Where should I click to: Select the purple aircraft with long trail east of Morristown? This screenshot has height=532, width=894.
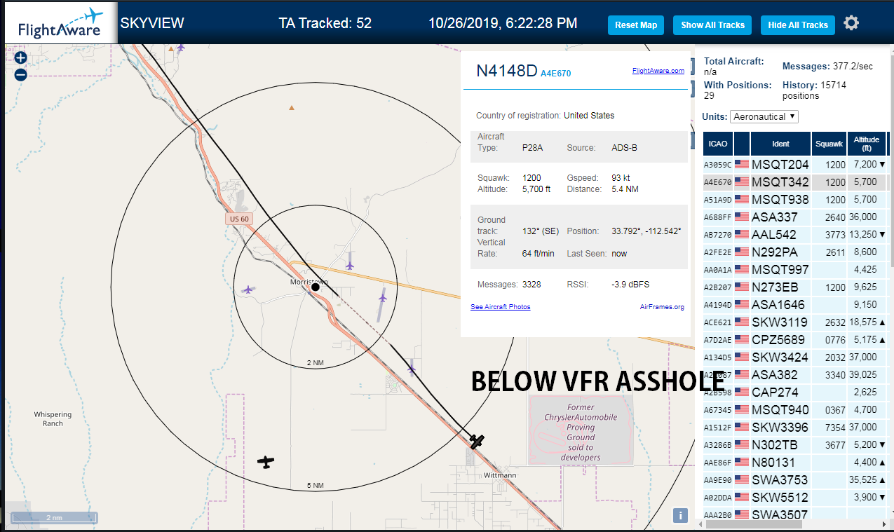[382, 298]
